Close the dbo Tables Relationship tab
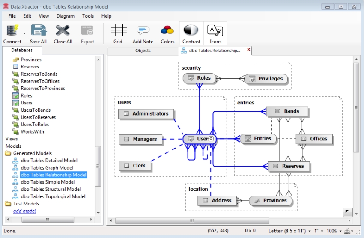The image size is (364, 238). (x=249, y=50)
